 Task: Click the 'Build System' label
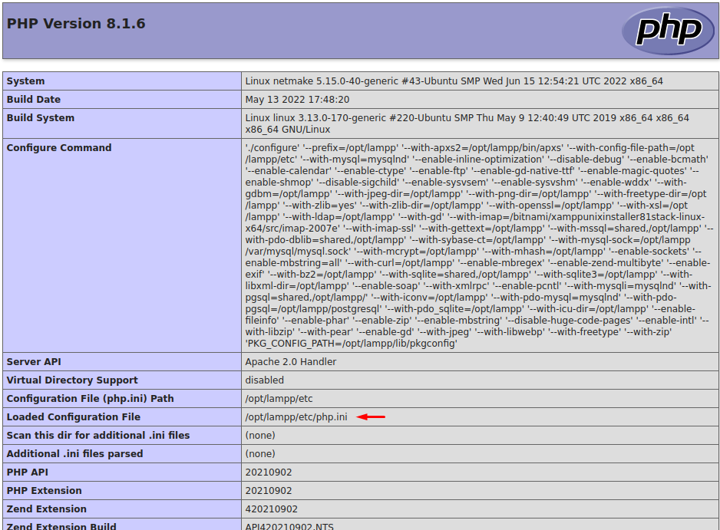pyautogui.click(x=41, y=118)
